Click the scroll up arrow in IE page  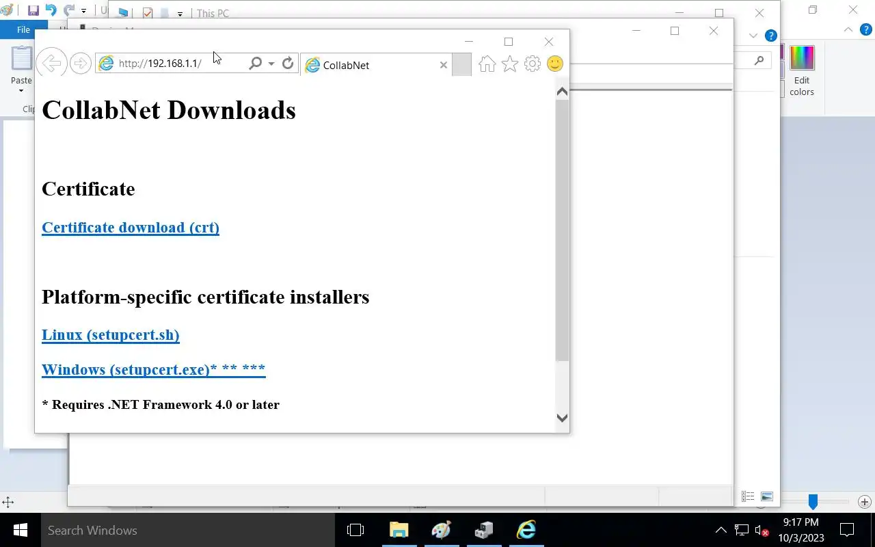562,92
